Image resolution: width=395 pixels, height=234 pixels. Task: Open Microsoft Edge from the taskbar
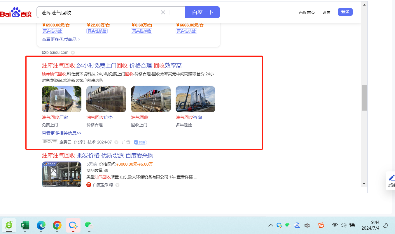41,225
